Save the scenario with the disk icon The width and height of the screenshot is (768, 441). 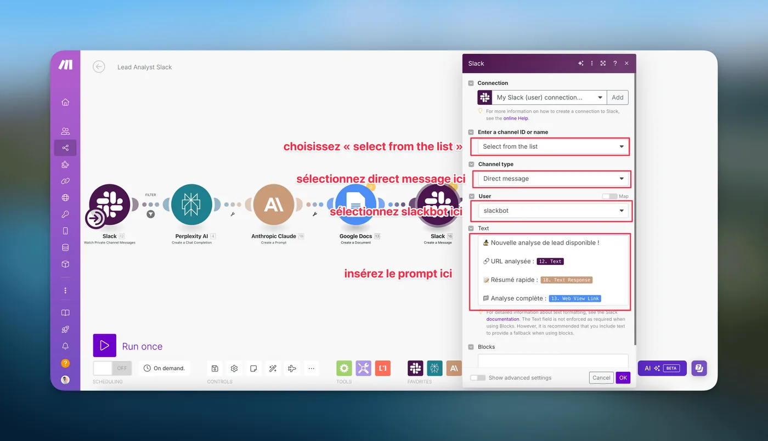click(215, 369)
